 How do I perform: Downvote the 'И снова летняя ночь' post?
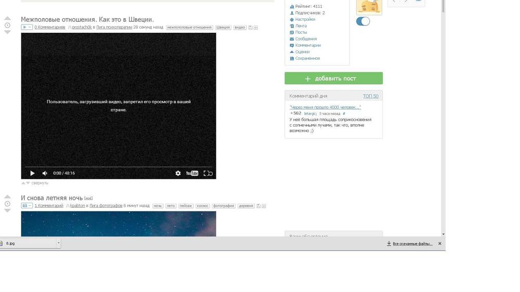(x=7, y=210)
